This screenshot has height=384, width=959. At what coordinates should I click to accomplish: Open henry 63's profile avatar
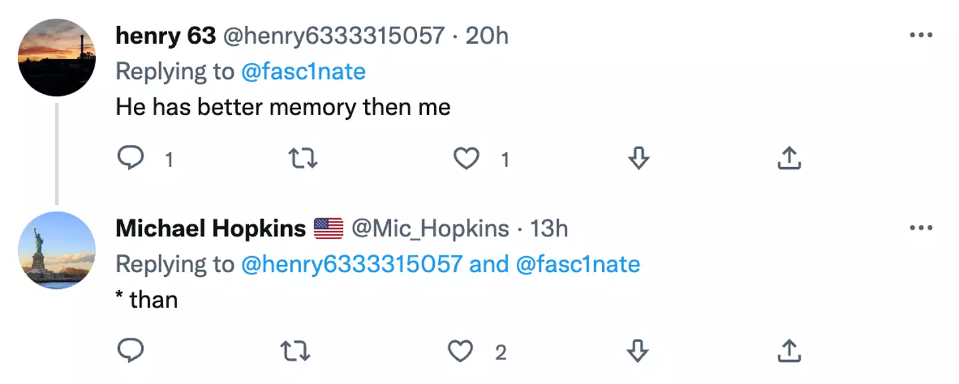57,57
